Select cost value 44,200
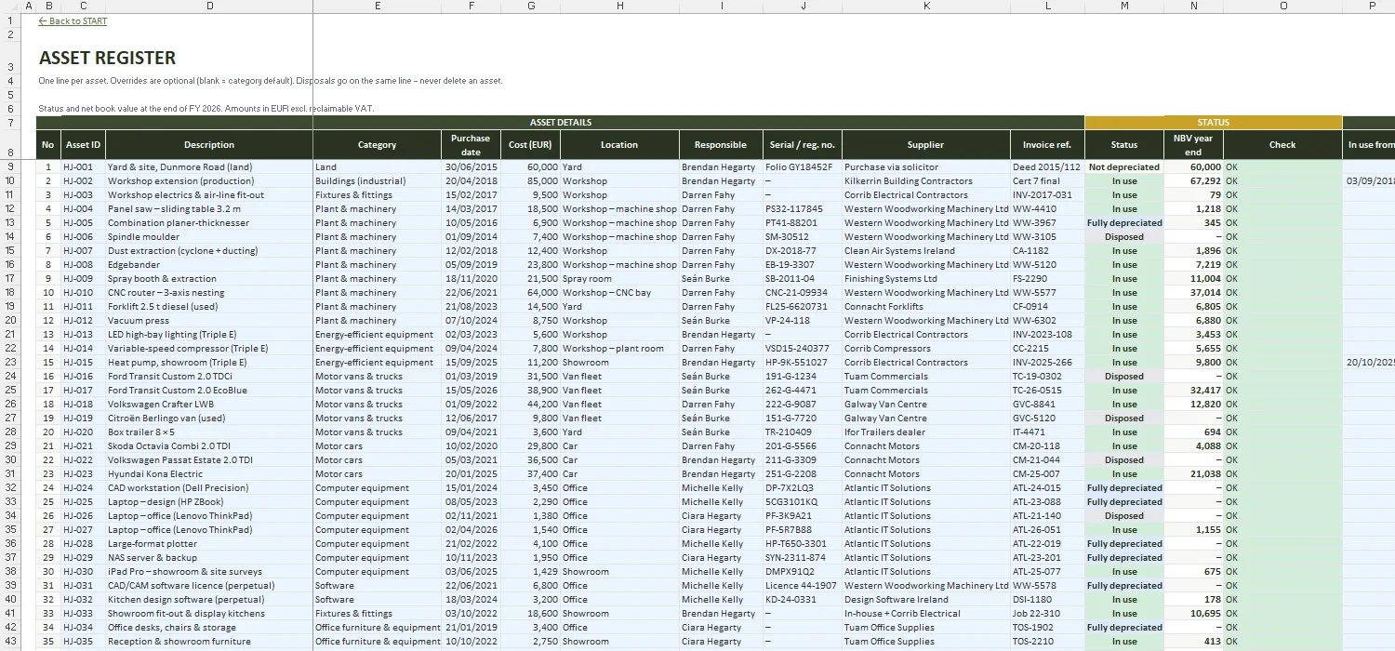Screen dimensions: 1395x651 coord(531,405)
